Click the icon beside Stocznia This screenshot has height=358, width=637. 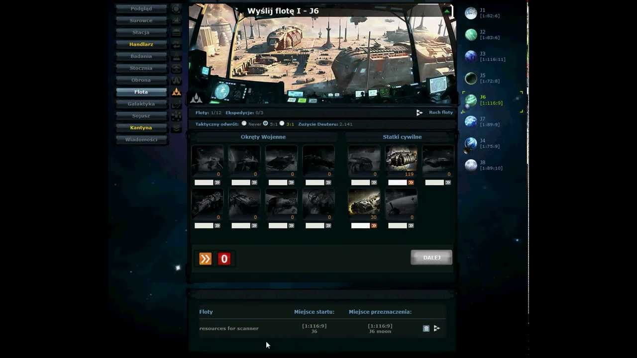point(176,68)
